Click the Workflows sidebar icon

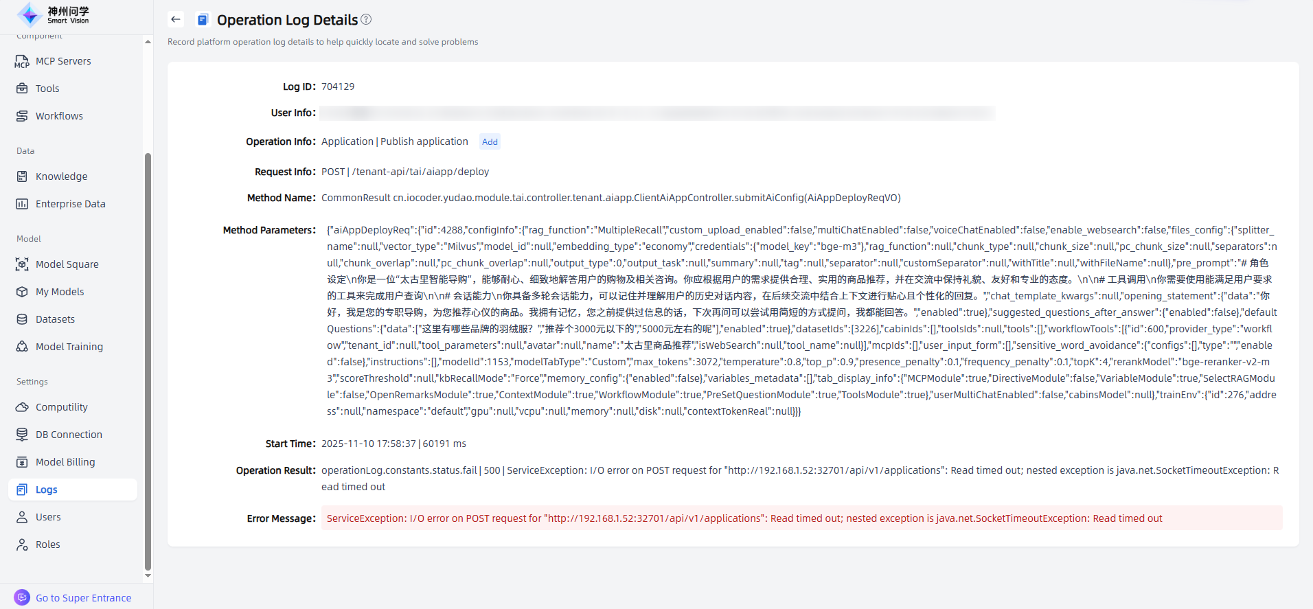click(x=22, y=116)
